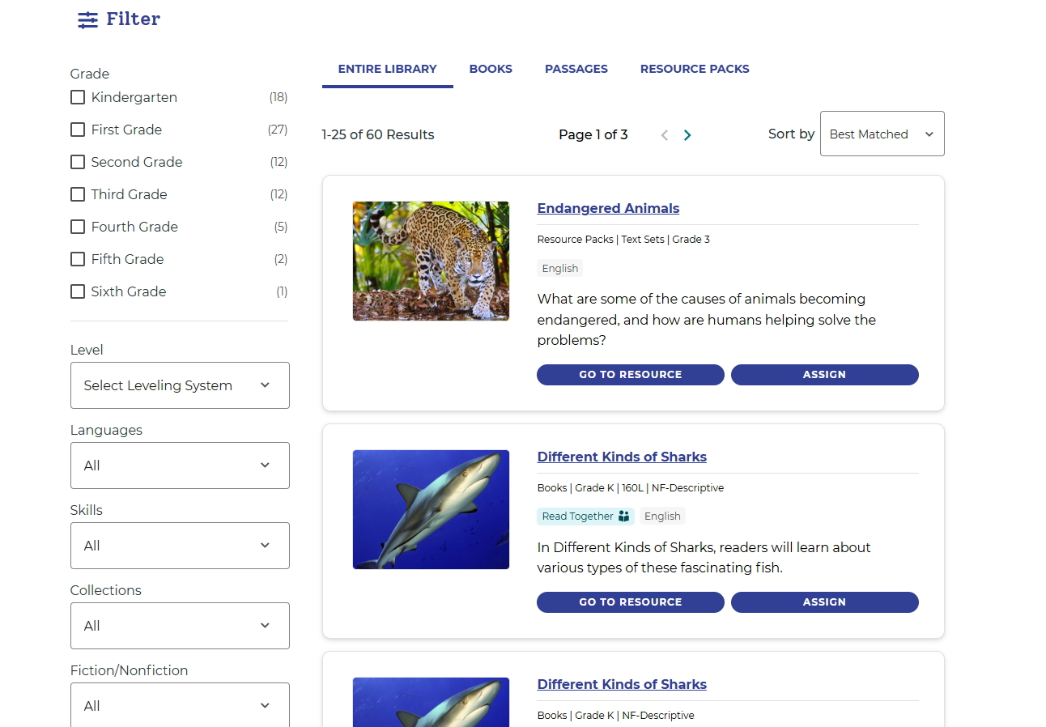
Task: Assign the 160L Different Kinds of Sharks book
Action: [x=824, y=602]
